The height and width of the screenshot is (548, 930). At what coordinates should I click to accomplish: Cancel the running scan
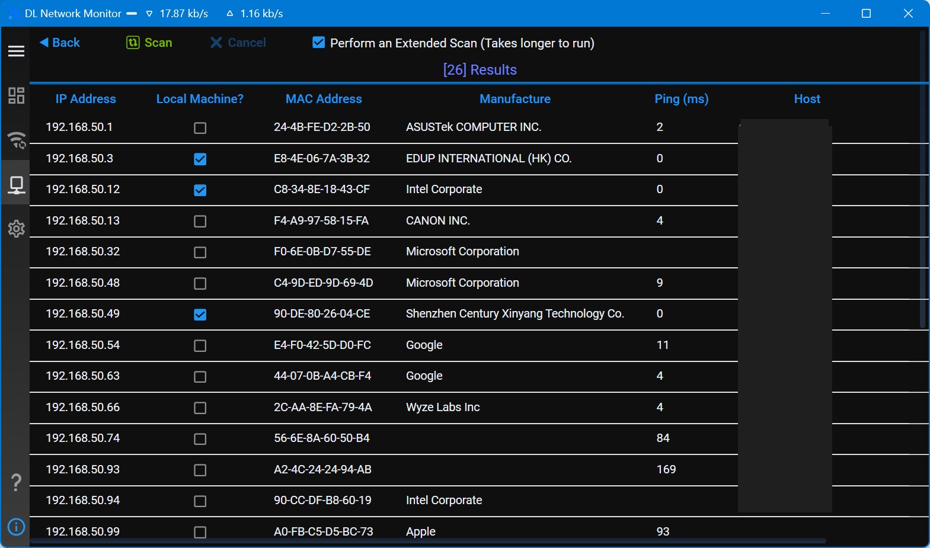pos(238,43)
